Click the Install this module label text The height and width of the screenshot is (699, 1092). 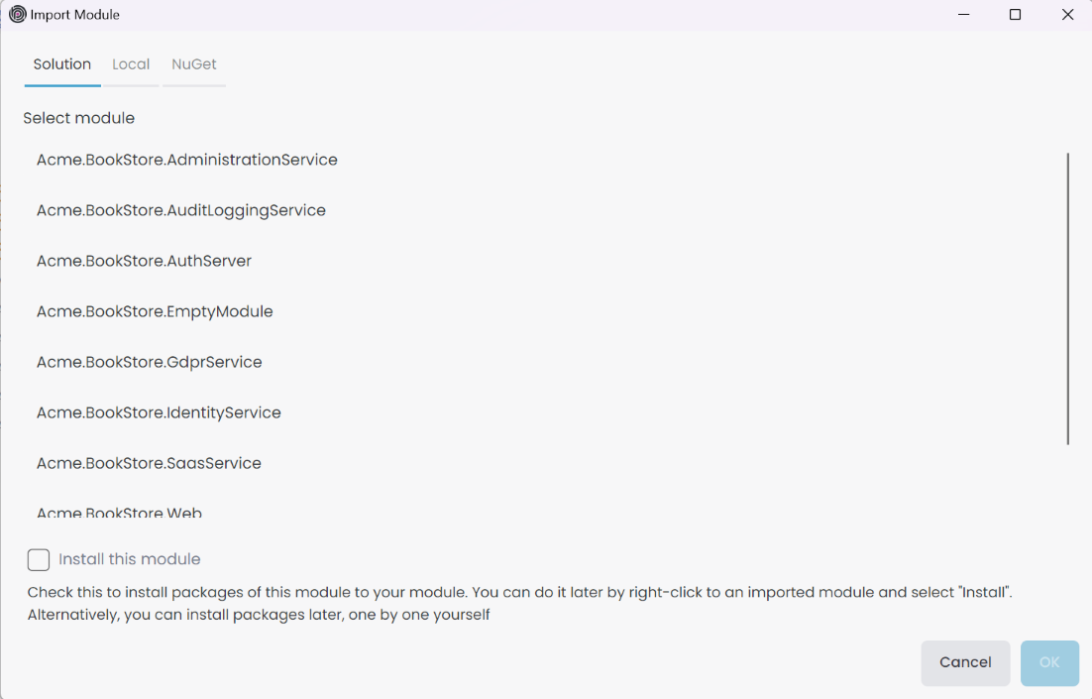pos(130,558)
